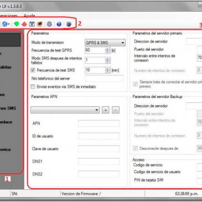Click the SN: status bar entry
The width and height of the screenshot is (202, 202).
(14, 194)
